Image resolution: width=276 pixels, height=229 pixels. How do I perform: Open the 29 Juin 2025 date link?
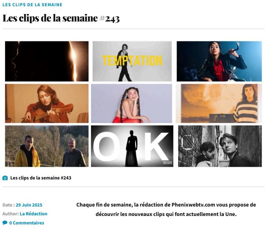click(x=29, y=205)
